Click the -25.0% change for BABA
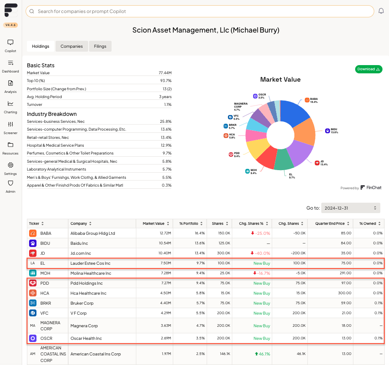 coord(260,233)
